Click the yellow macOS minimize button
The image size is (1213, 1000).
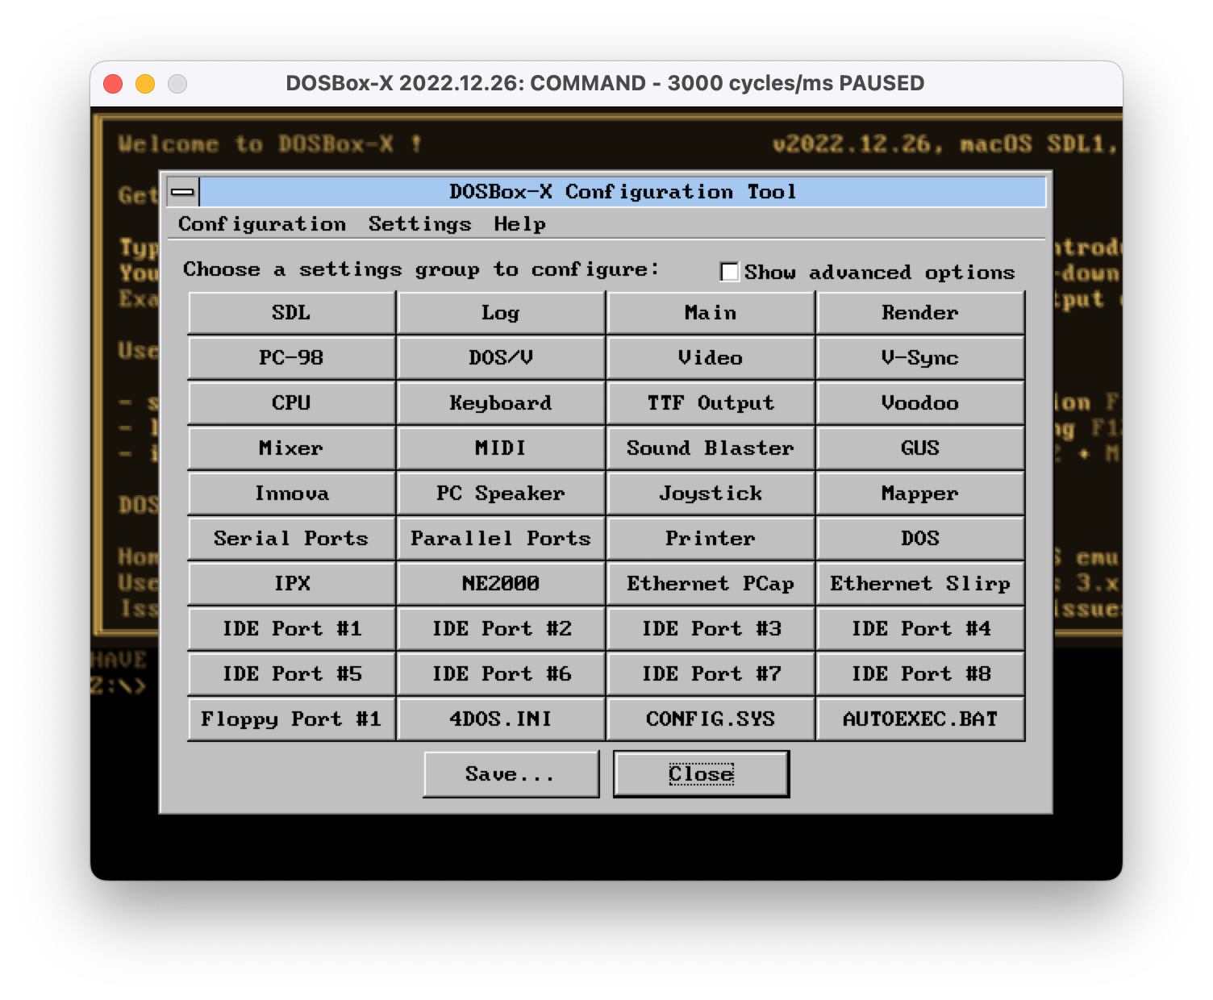coord(145,84)
